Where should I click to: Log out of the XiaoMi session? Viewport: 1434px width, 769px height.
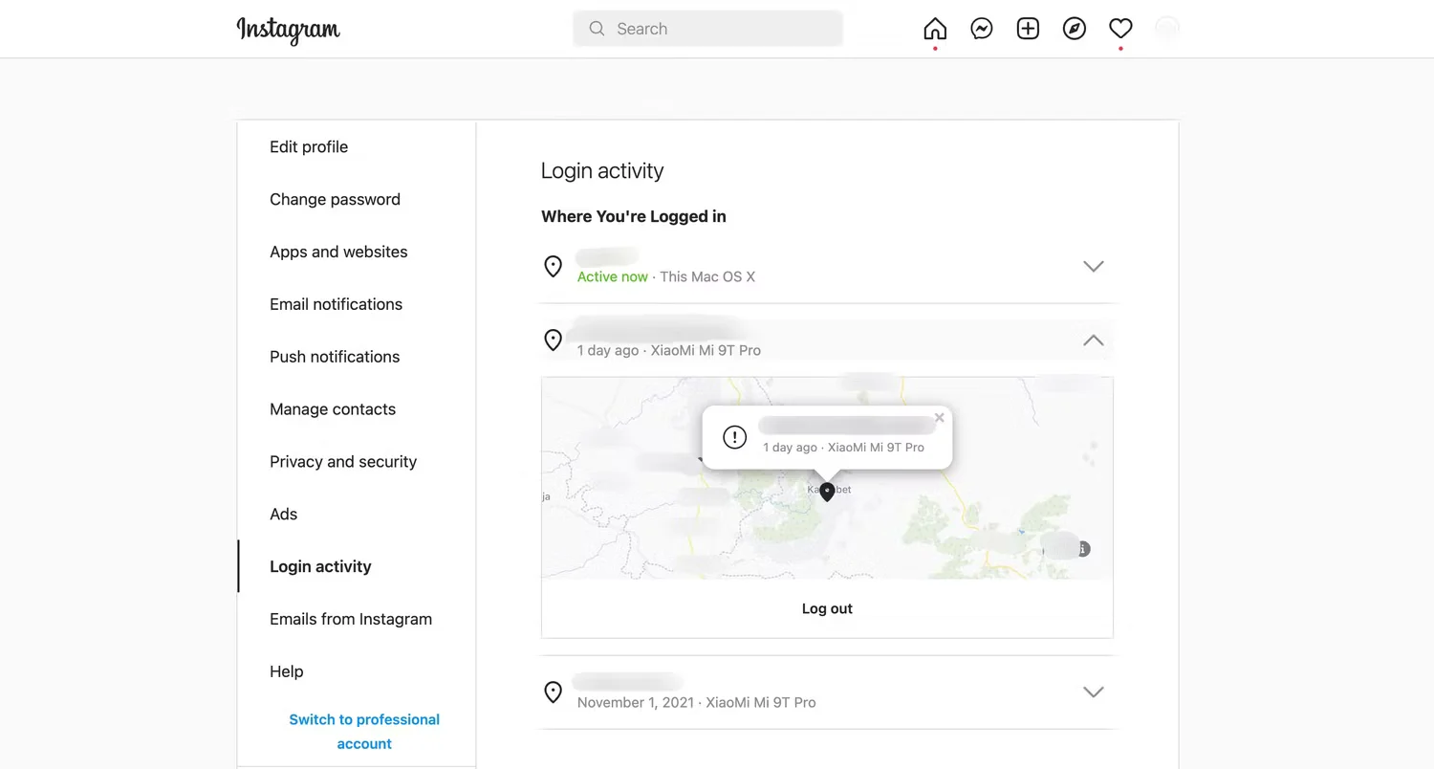(827, 608)
